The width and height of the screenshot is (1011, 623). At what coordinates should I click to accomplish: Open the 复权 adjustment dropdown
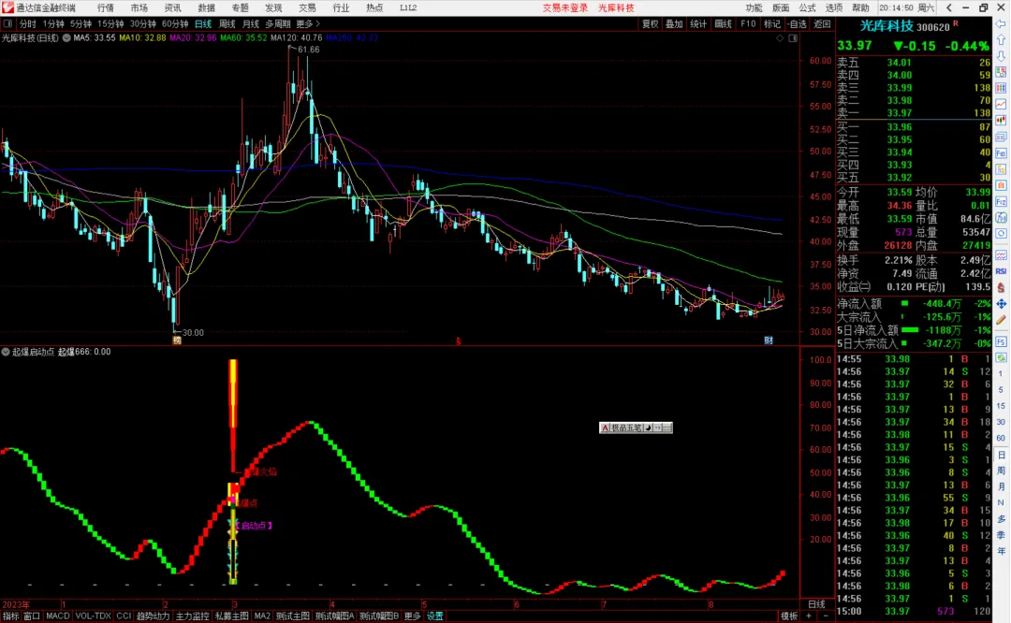650,23
